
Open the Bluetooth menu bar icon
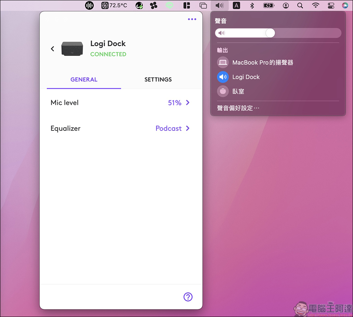252,5
